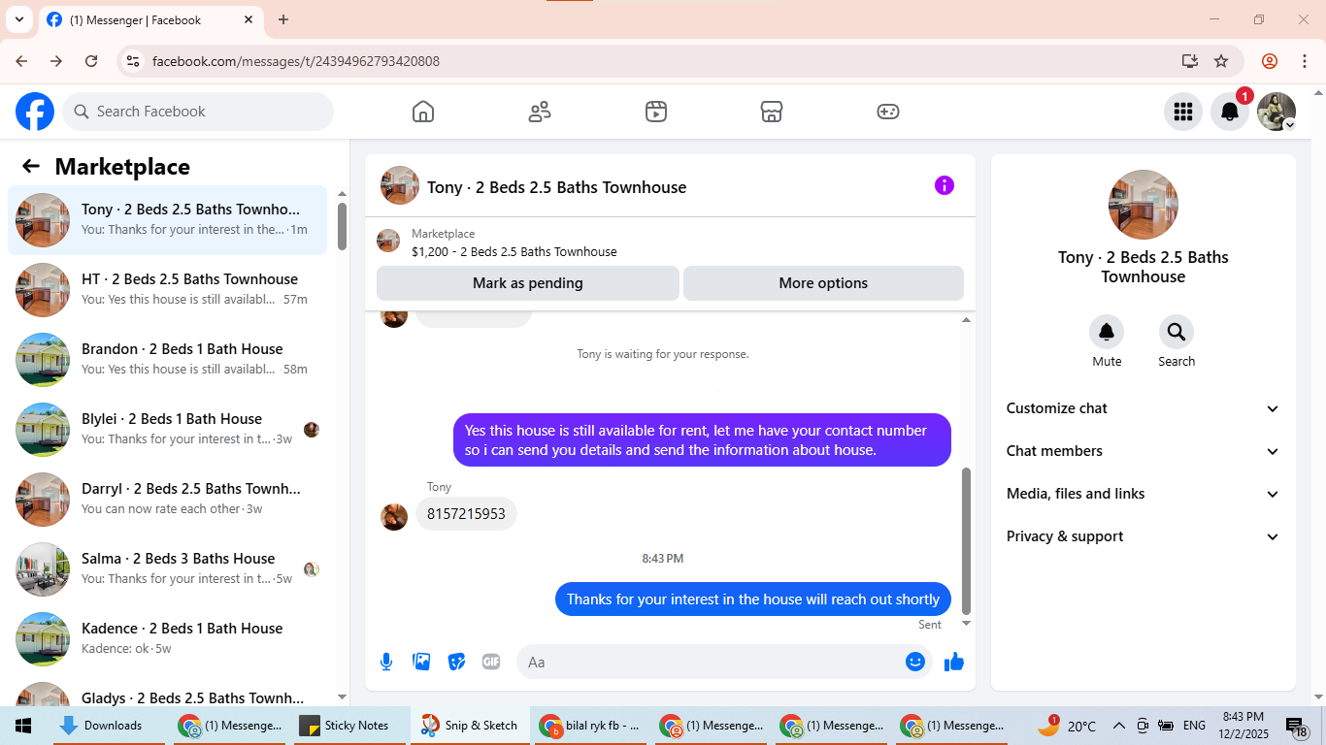
Task: Search in conversation magnifier icon
Action: point(1177,333)
